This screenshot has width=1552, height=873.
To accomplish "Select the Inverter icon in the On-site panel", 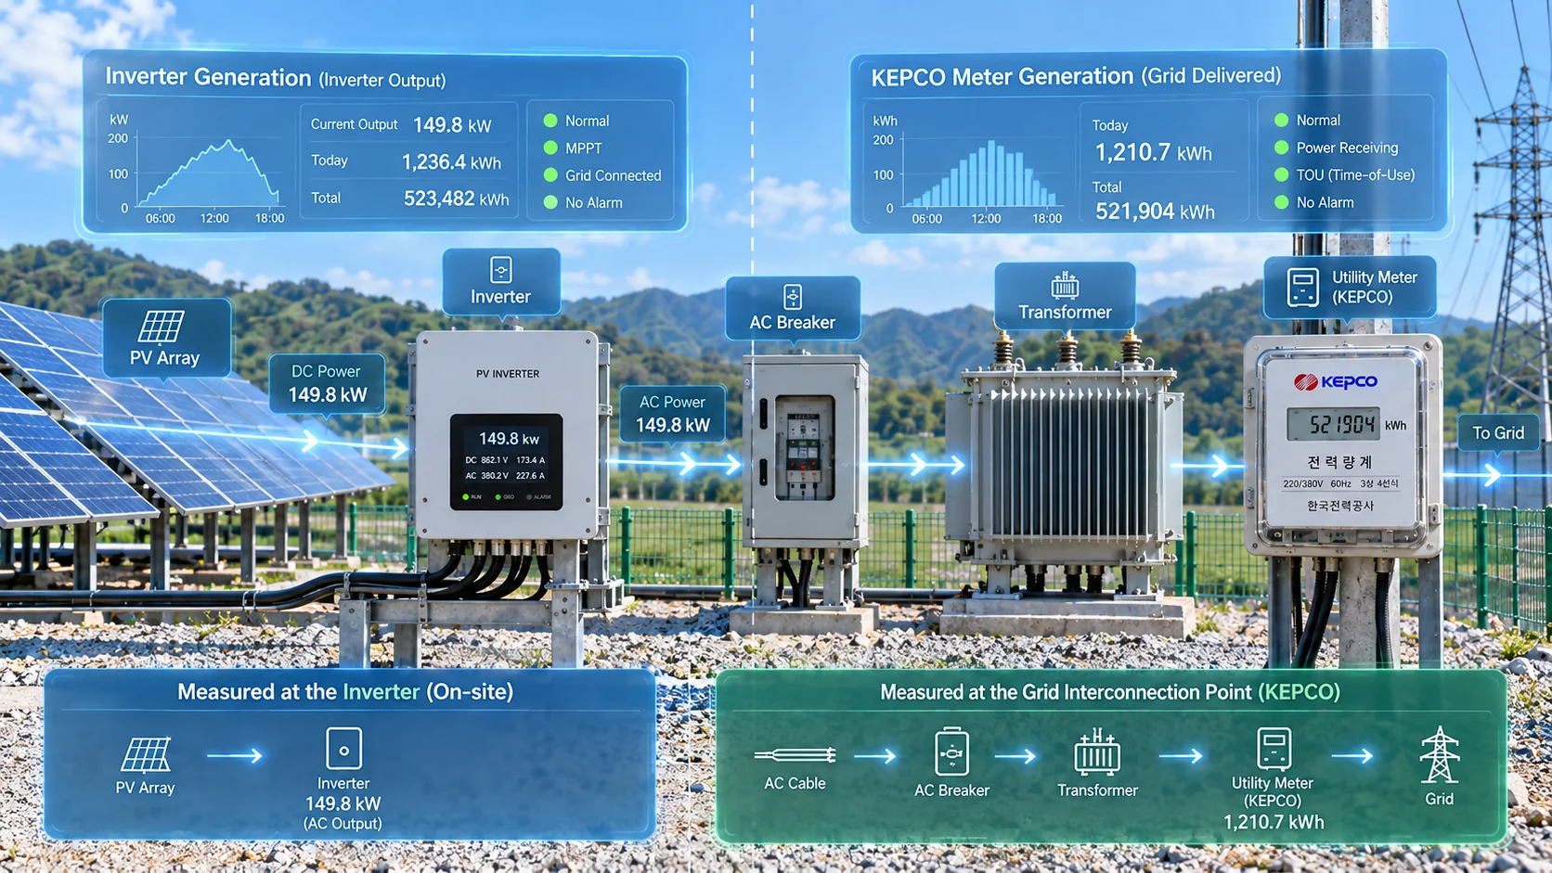I will click(x=343, y=748).
